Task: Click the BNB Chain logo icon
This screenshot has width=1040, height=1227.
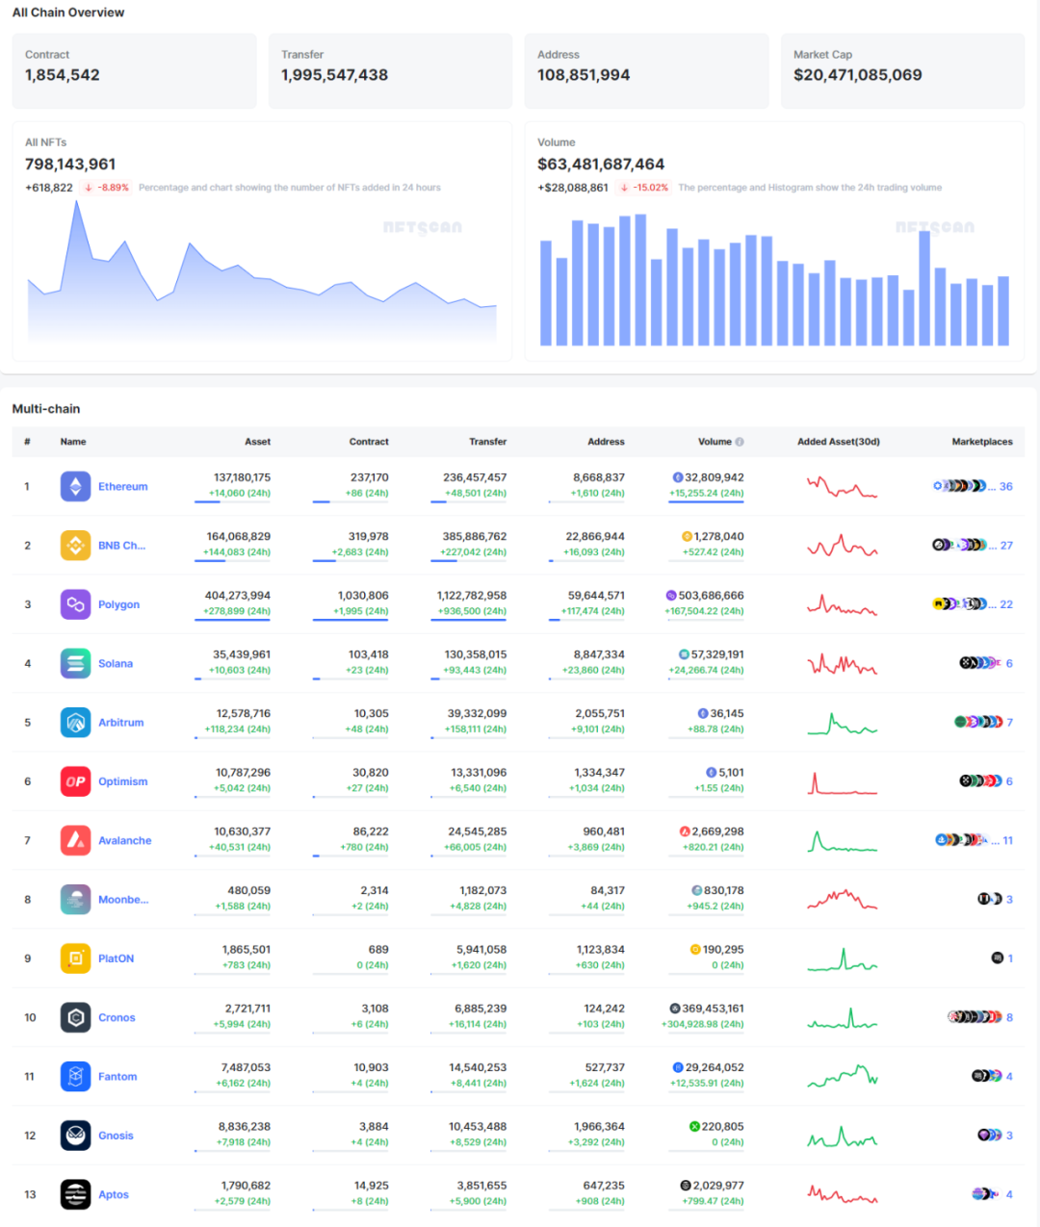Action: coord(75,546)
